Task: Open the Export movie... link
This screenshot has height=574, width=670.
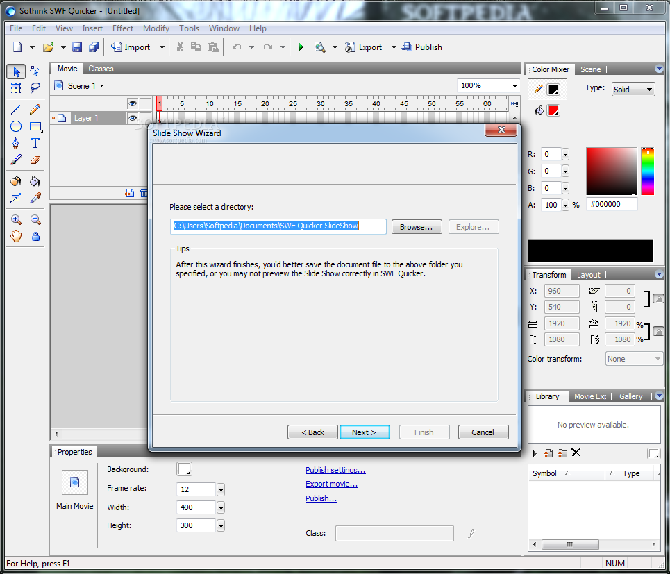Action: (332, 484)
